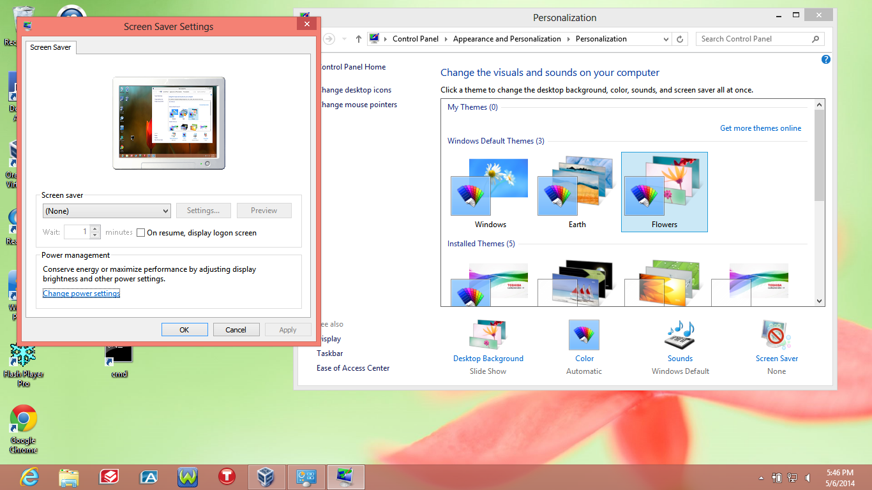The width and height of the screenshot is (872, 490).
Task: Decrease the wait minutes spinner
Action: (x=95, y=235)
